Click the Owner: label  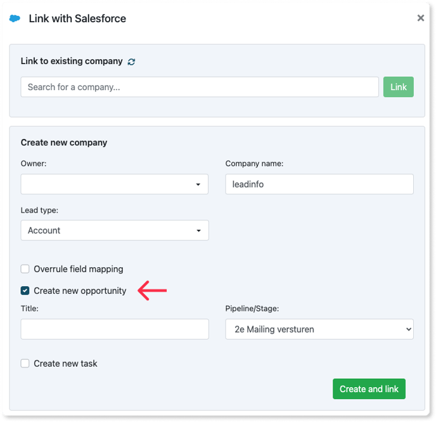[x=34, y=163]
